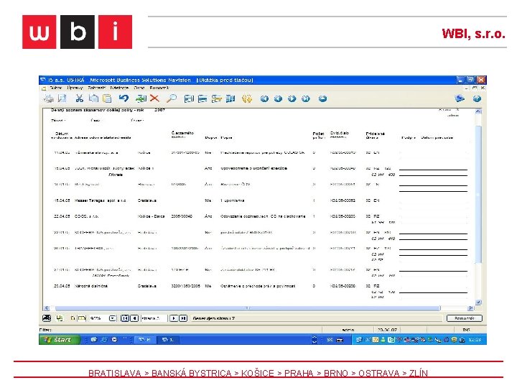The image size is (517, 388).
Task: Go to the next preview page
Action: pos(174,318)
